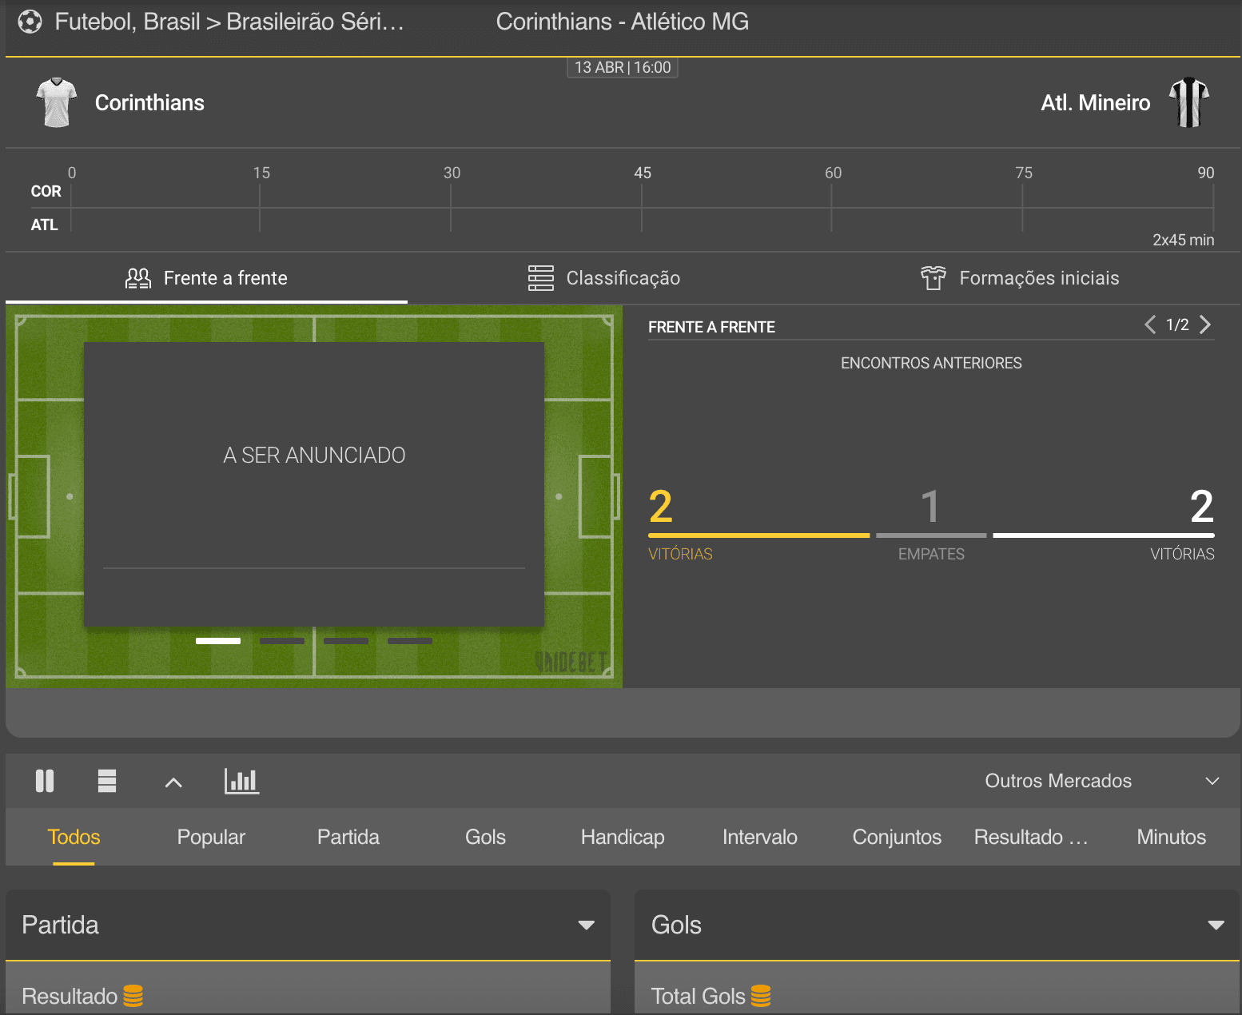Select the first pitch carousel indicator

click(218, 641)
